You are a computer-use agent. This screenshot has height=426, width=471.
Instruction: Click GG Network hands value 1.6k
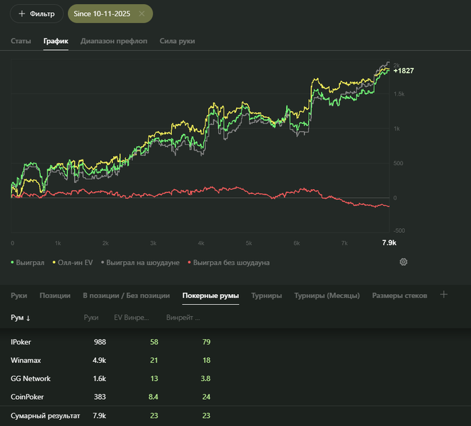coord(100,378)
